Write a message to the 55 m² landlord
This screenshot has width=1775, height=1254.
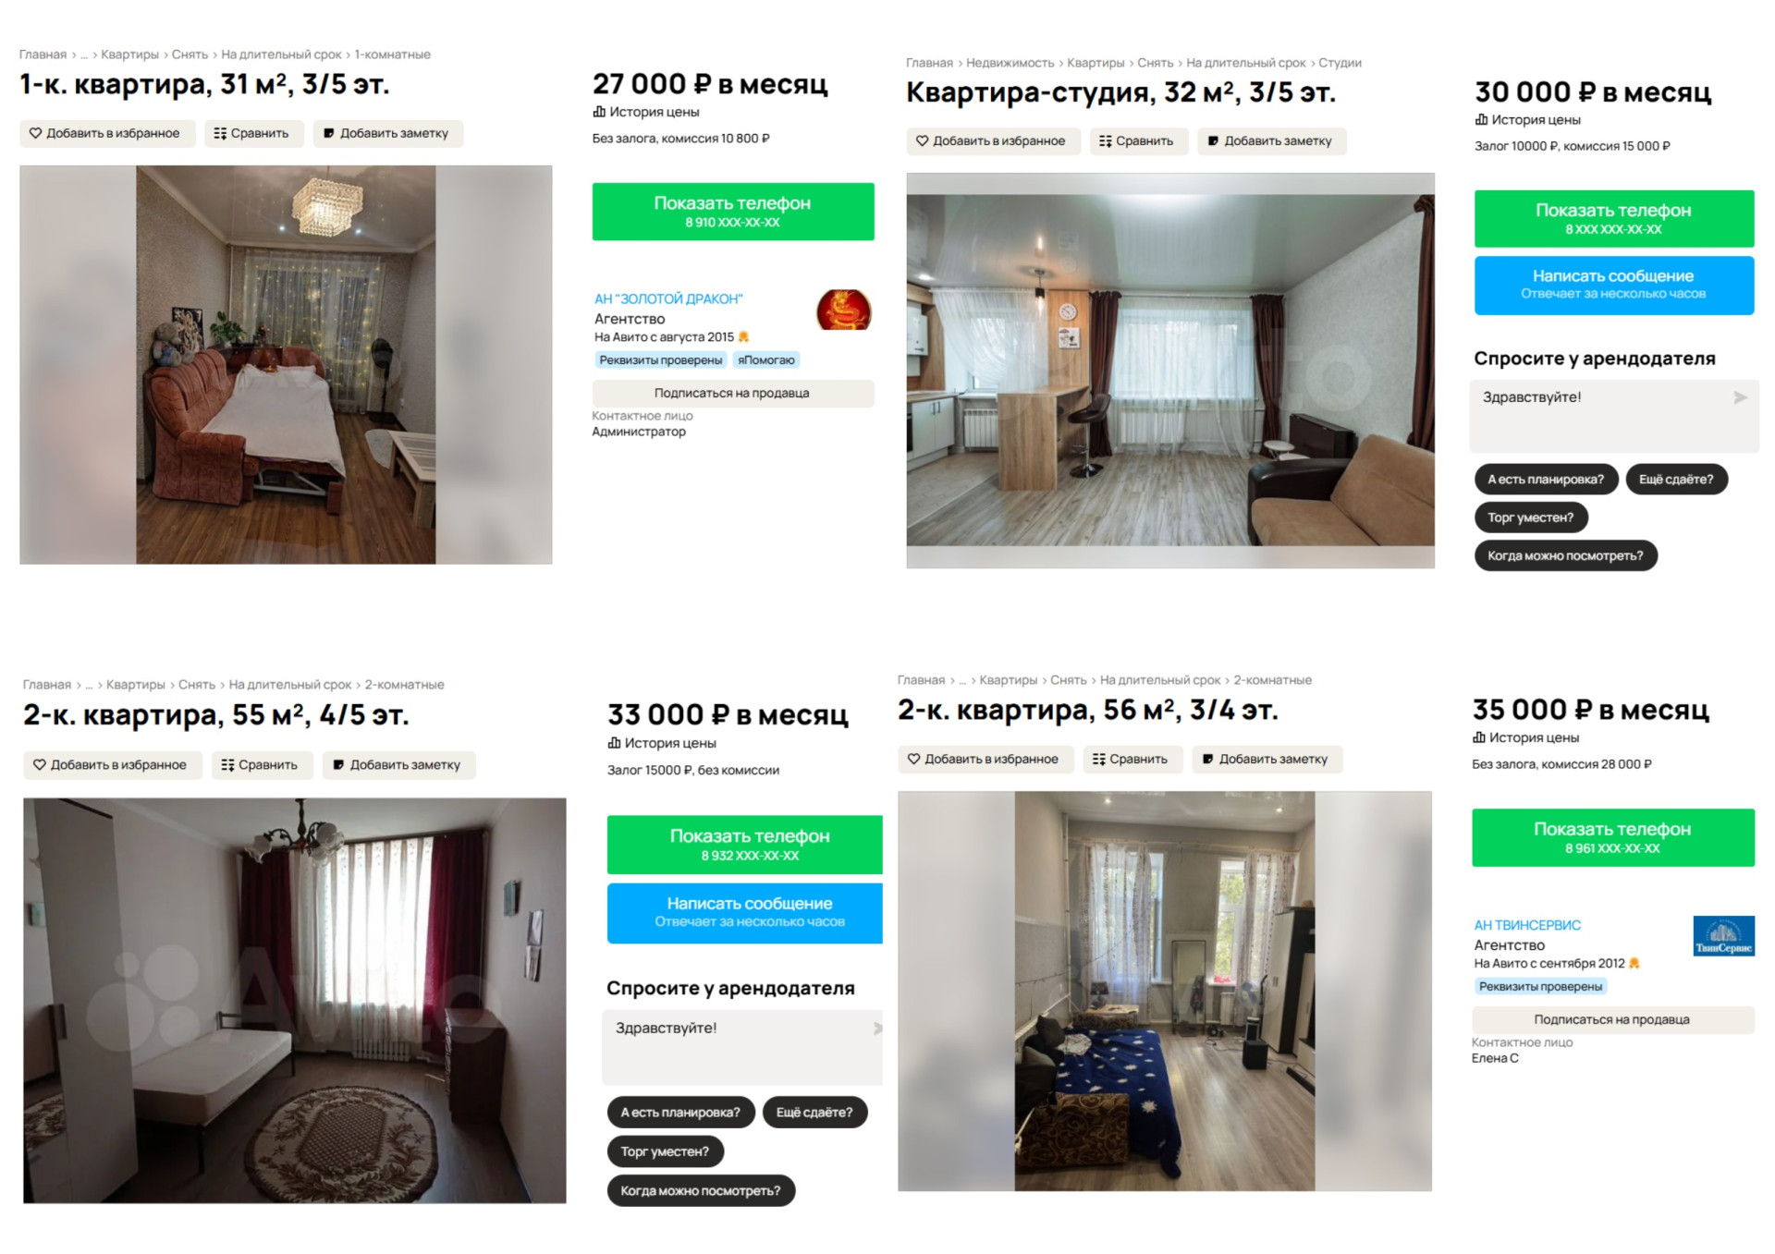point(745,913)
